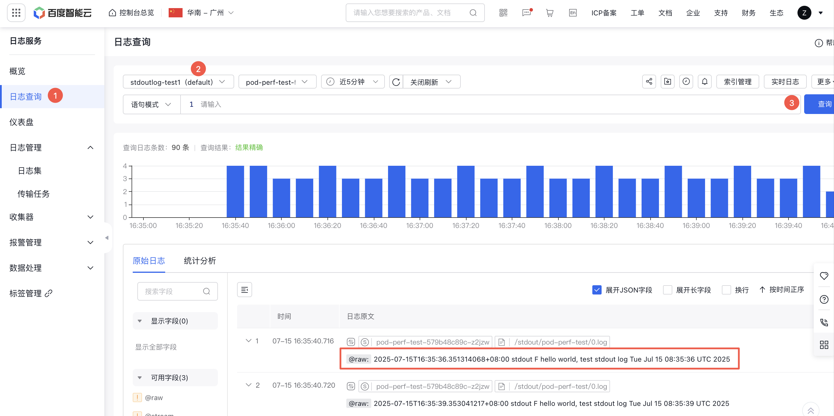834x416 pixels.
Task: Open the 近5分钟 time range dropdown
Action: click(x=353, y=82)
